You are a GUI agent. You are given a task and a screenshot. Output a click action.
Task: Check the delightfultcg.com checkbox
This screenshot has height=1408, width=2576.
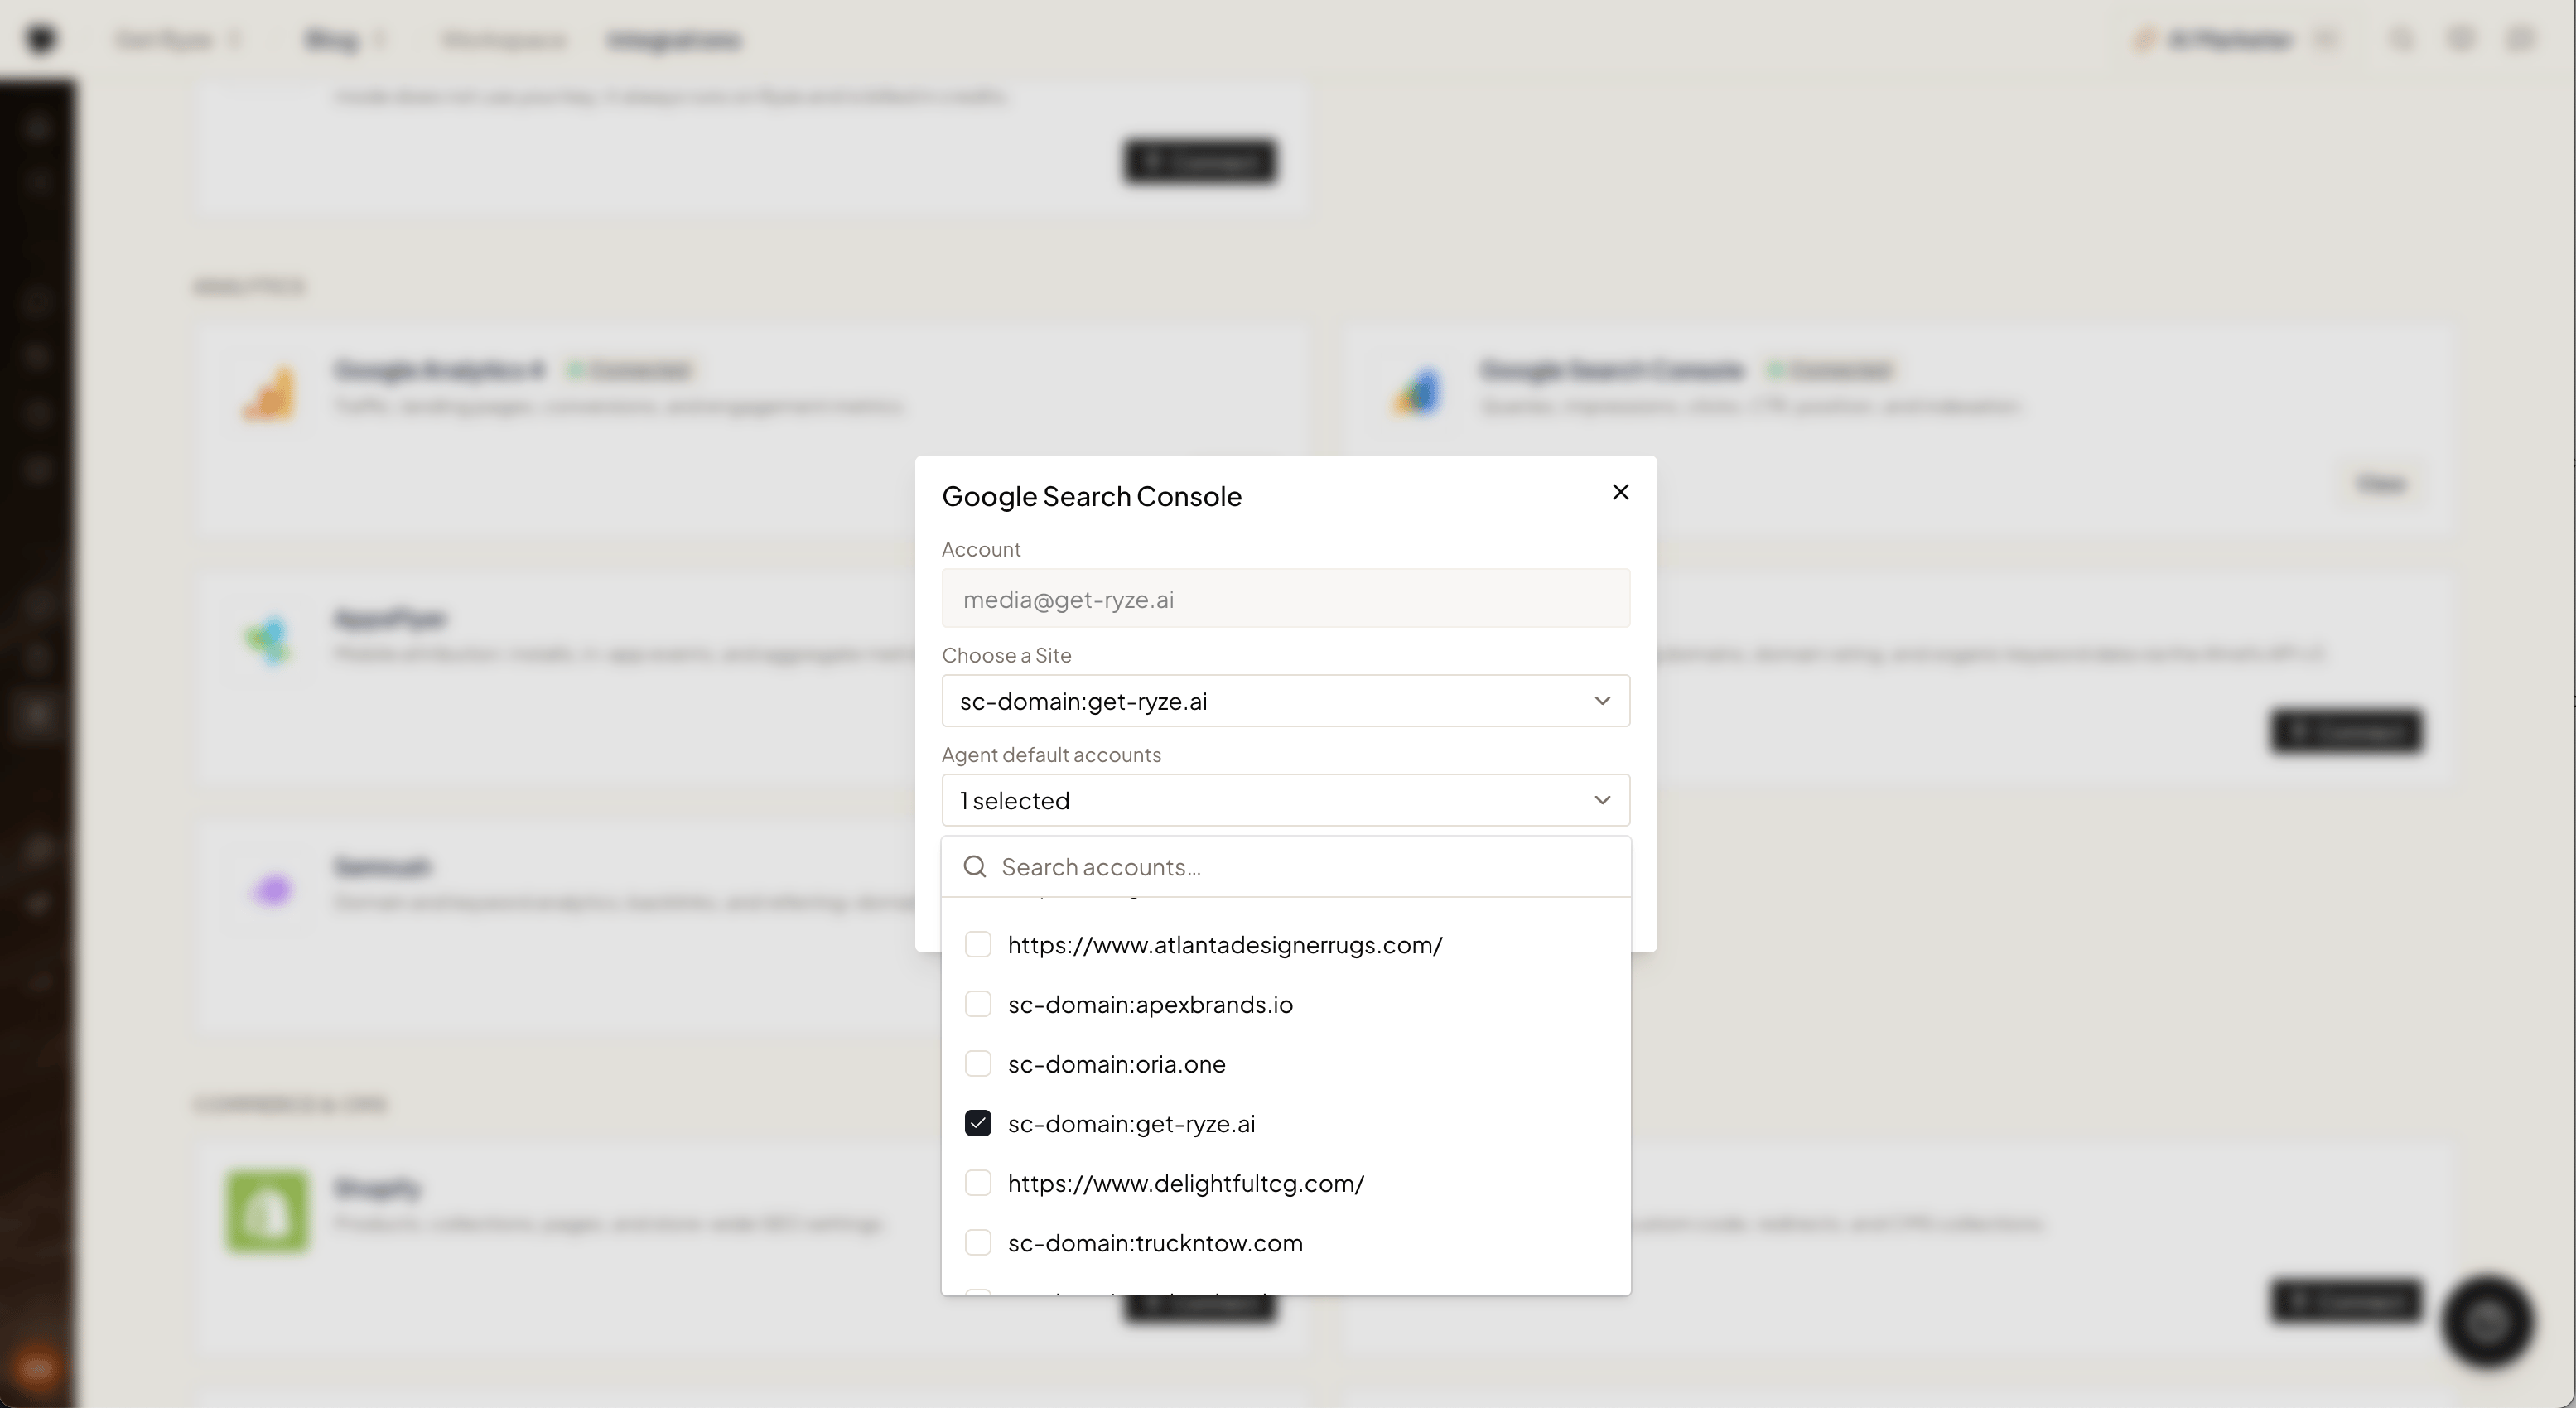(977, 1183)
